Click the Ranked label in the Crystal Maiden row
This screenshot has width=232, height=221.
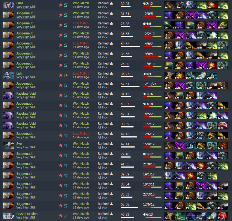click(x=103, y=214)
